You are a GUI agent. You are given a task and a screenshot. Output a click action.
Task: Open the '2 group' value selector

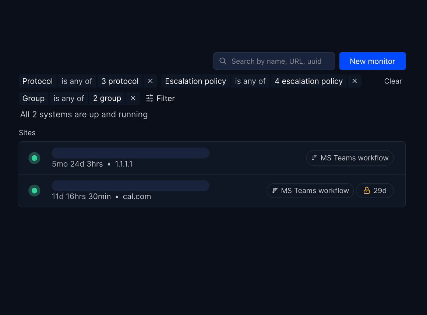point(107,98)
